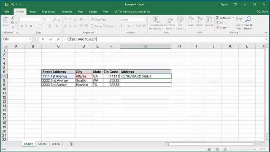
Task: Switch to Normal view in the status bar
Action: [x=209, y=149]
